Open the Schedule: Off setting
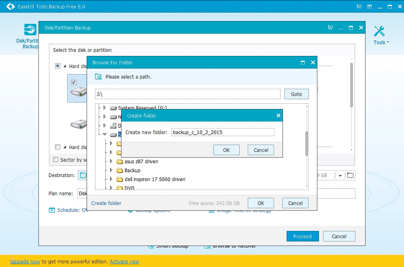This screenshot has width=404, height=267. 68,210
